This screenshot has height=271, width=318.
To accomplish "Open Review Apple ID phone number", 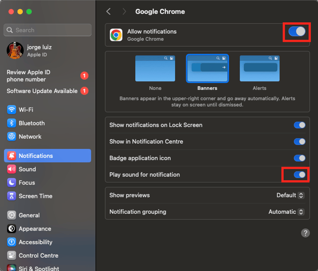I will (47, 76).
